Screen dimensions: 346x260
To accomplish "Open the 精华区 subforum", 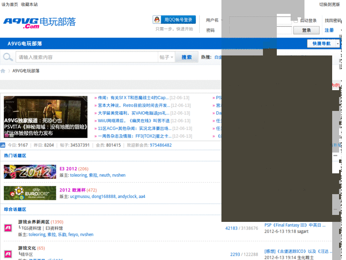I will [x=27, y=254].
